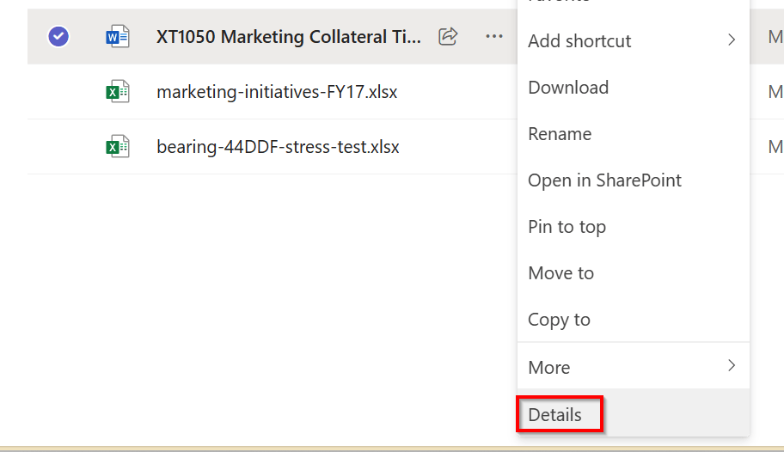Click the Excel icon beside marketing-initiatives-FY17.xlsx
Viewport: 784px width, 452px height.
coord(117,91)
